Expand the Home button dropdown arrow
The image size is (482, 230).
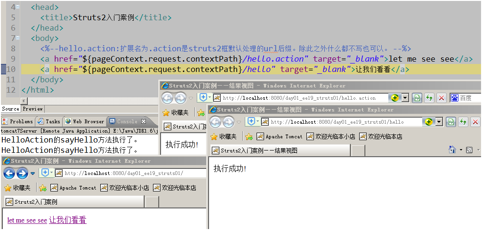point(461,150)
